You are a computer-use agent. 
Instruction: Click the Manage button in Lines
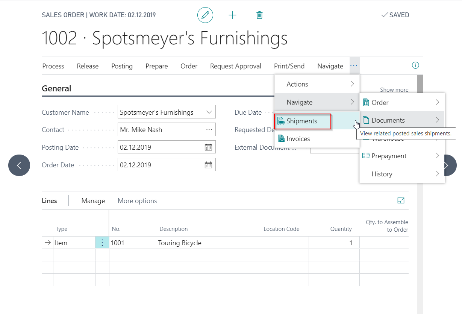(x=93, y=201)
